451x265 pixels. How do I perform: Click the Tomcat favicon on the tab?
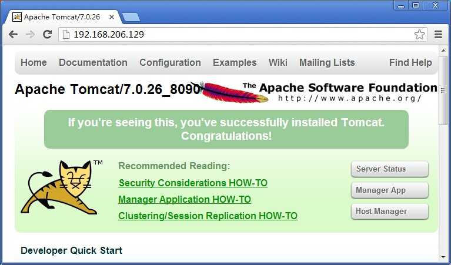click(17, 17)
